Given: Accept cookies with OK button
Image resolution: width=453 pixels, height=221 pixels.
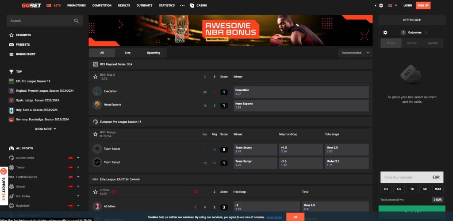Looking at the screenshot, I should coord(295,217).
